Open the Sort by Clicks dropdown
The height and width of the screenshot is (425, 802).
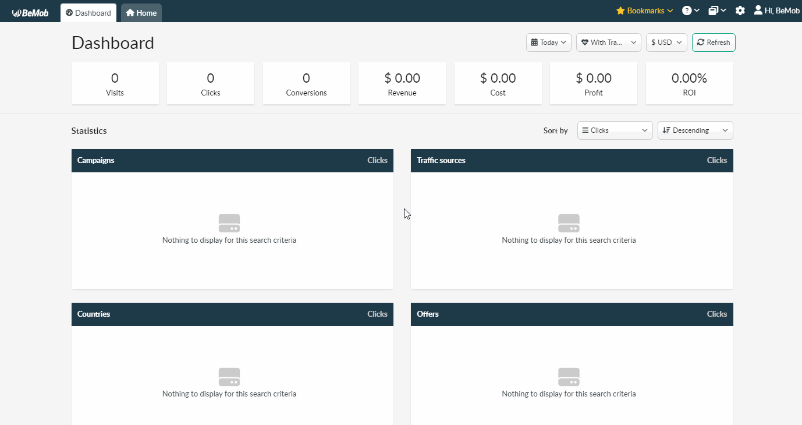pos(615,130)
